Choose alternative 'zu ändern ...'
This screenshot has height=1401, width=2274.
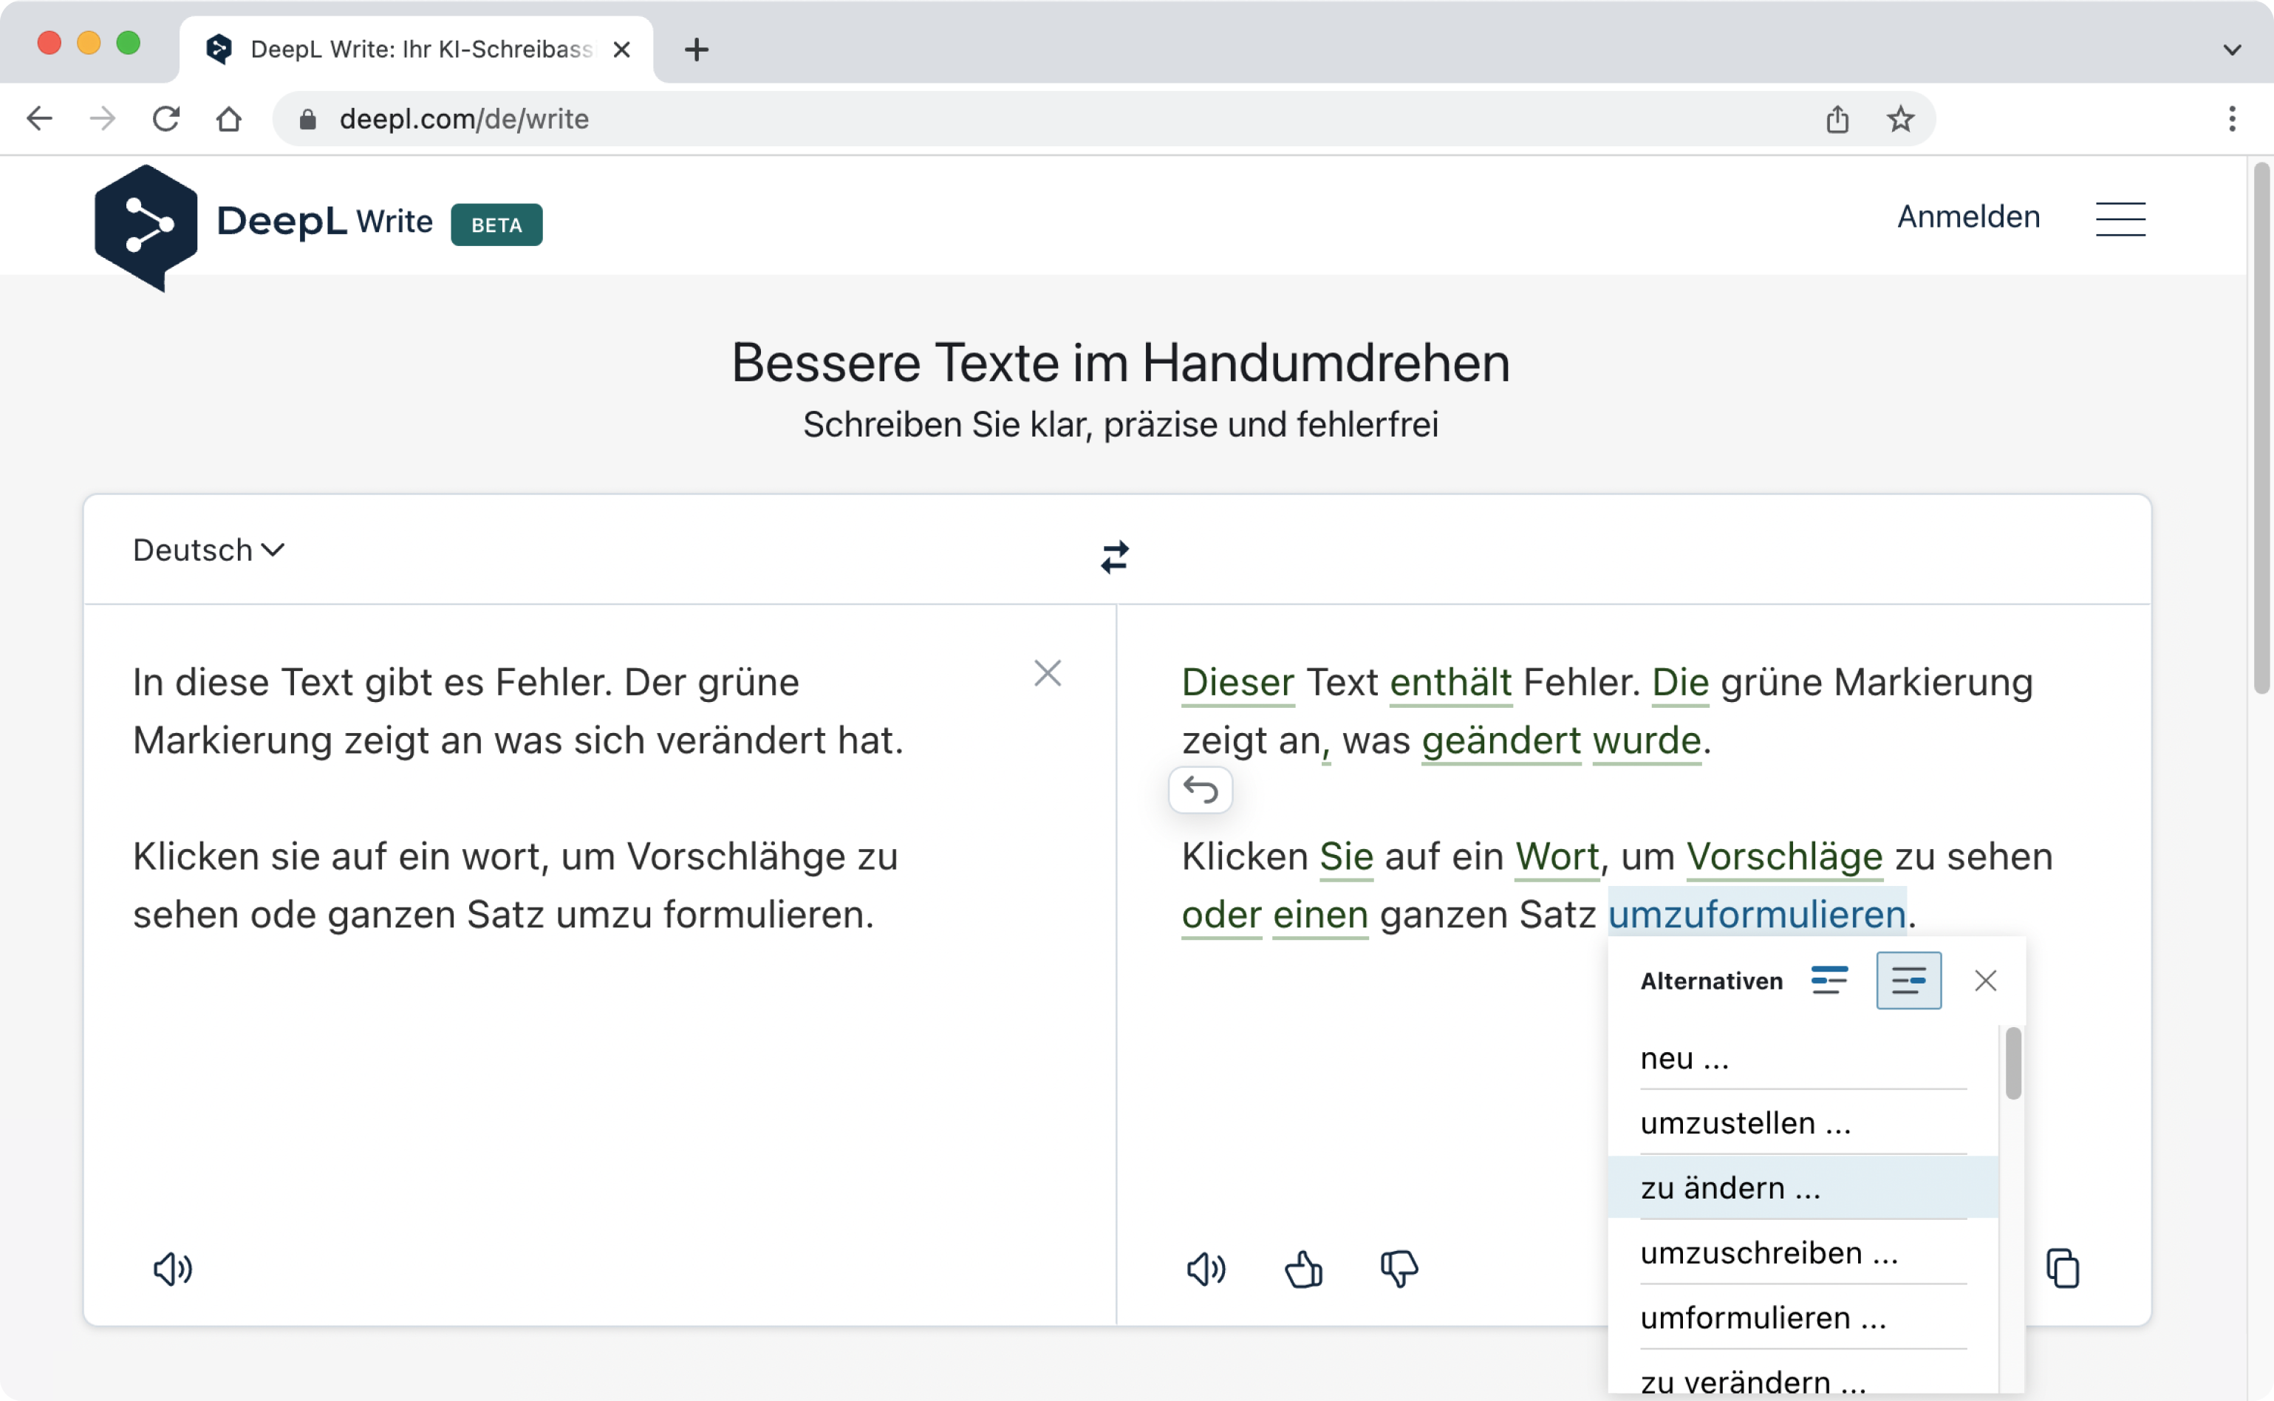coord(1803,1188)
